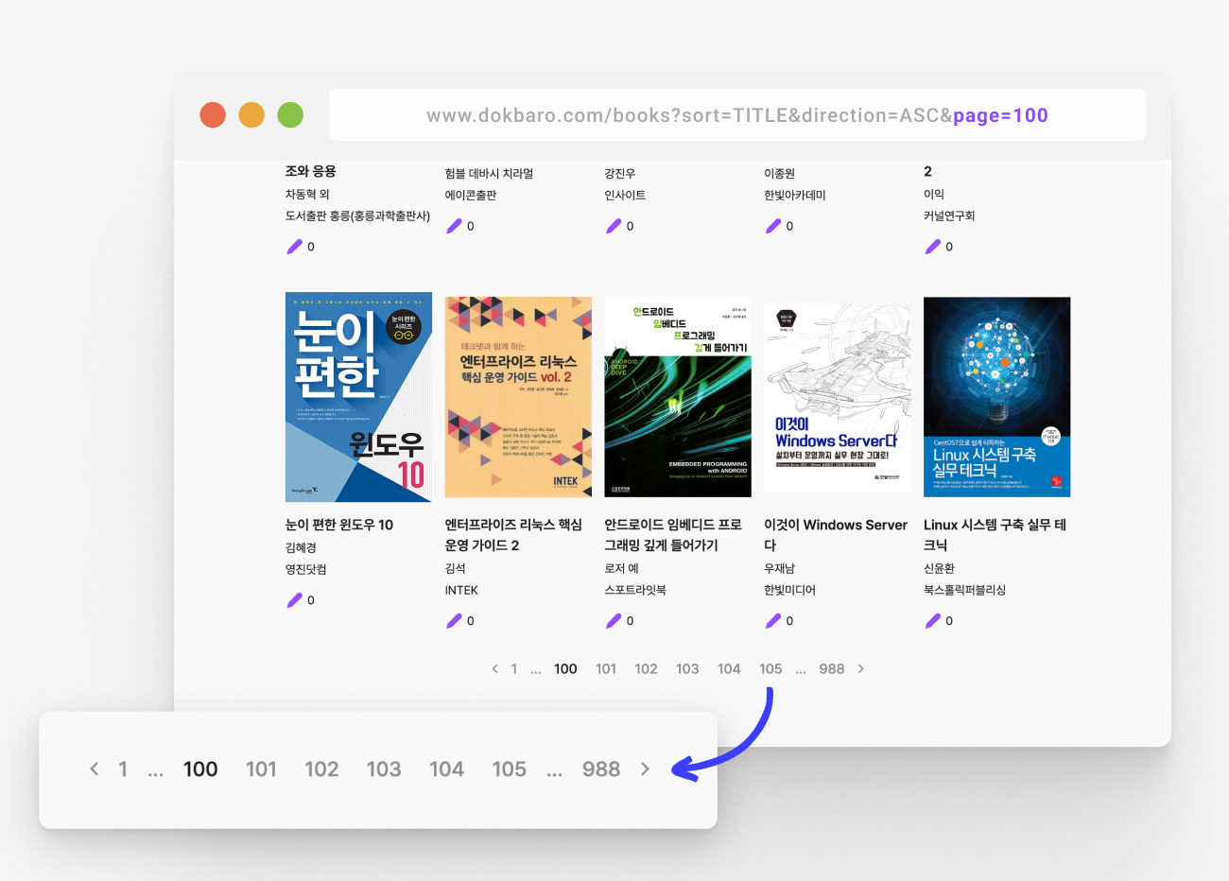This screenshot has height=881, width=1229.
Task: Open the 이것이 Windows Server다 book cover
Action: click(838, 397)
